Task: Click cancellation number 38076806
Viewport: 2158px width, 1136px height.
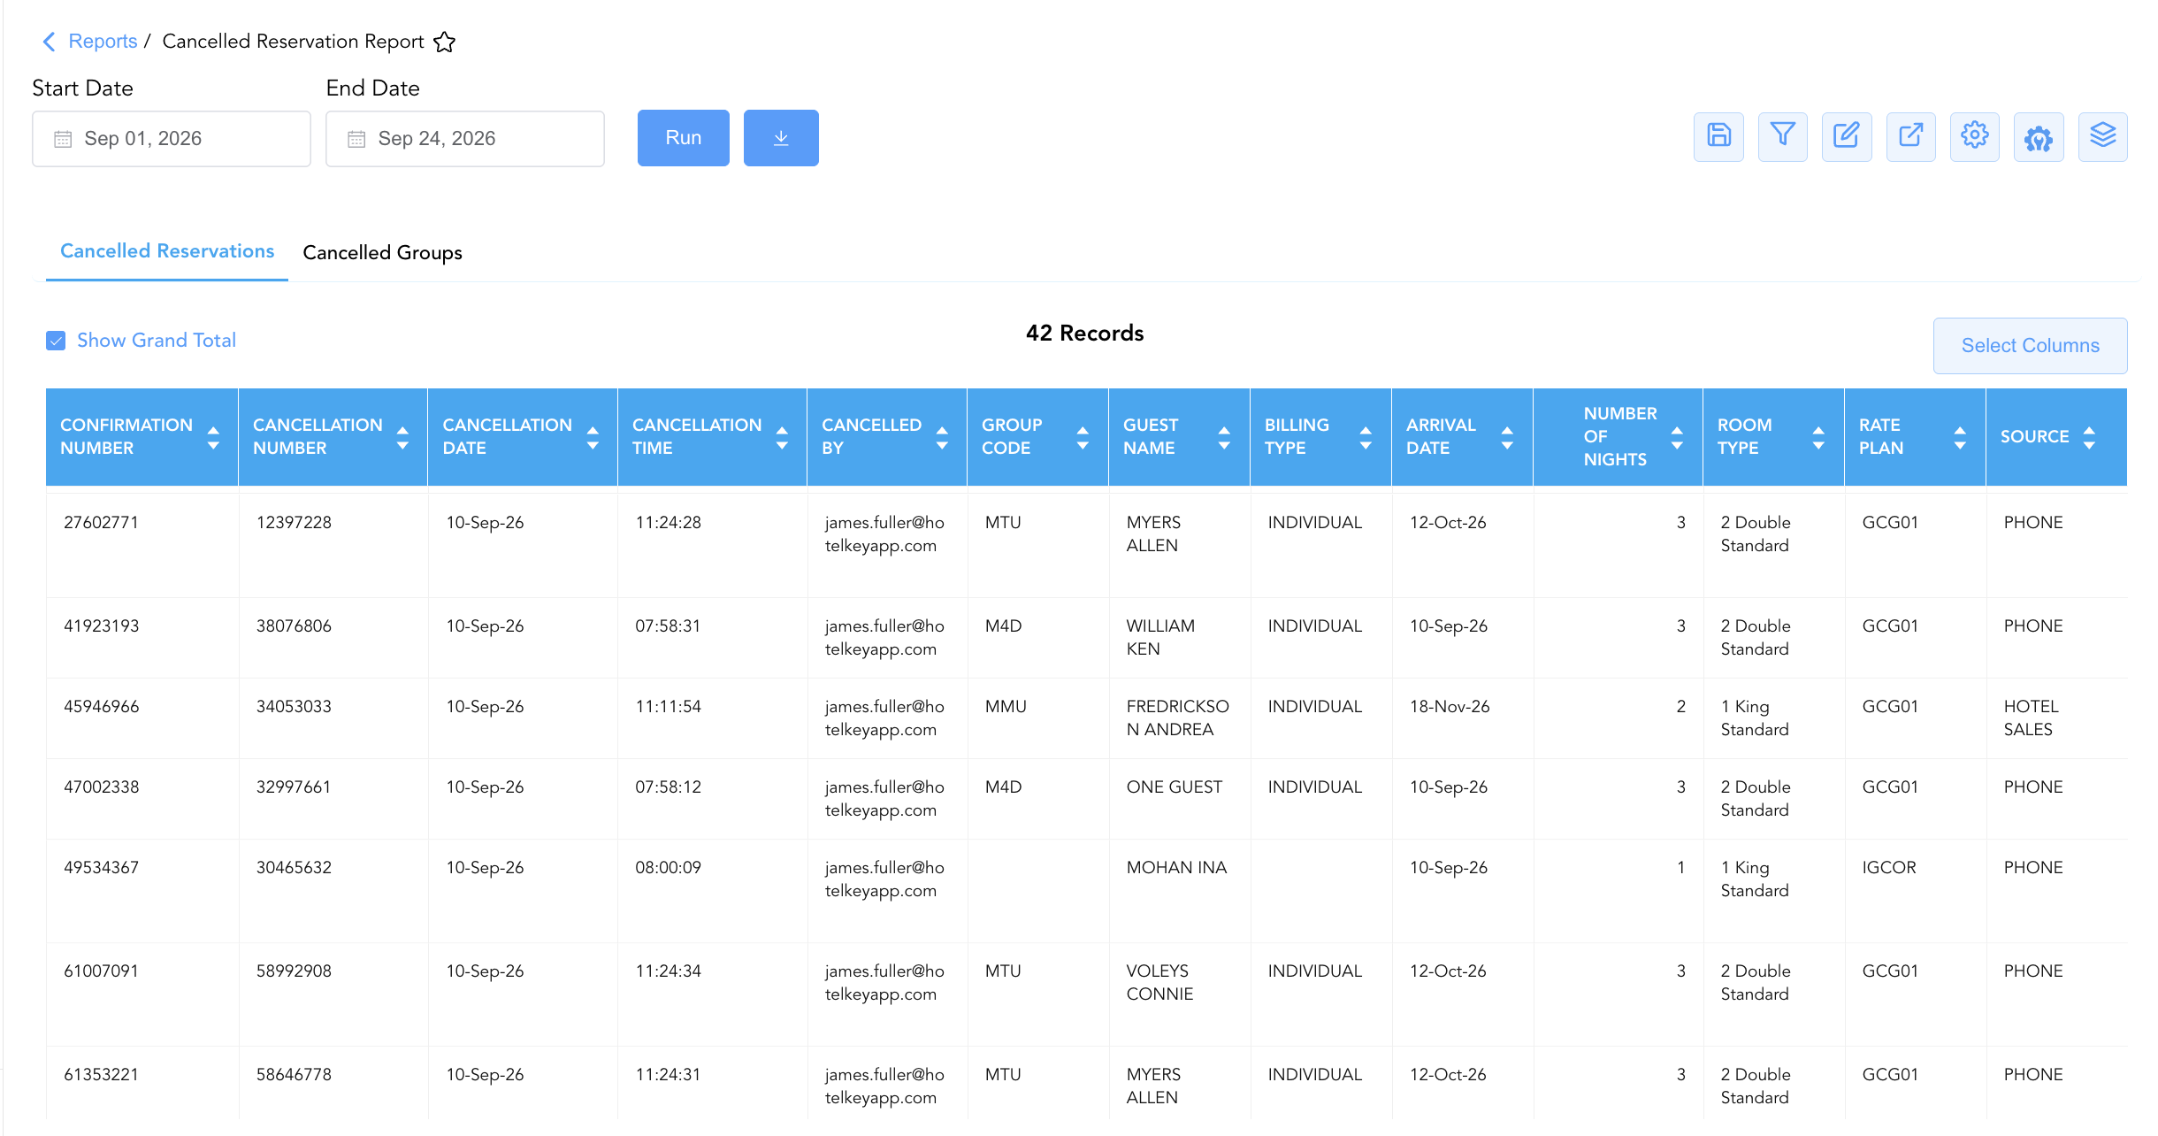Action: point(294,626)
